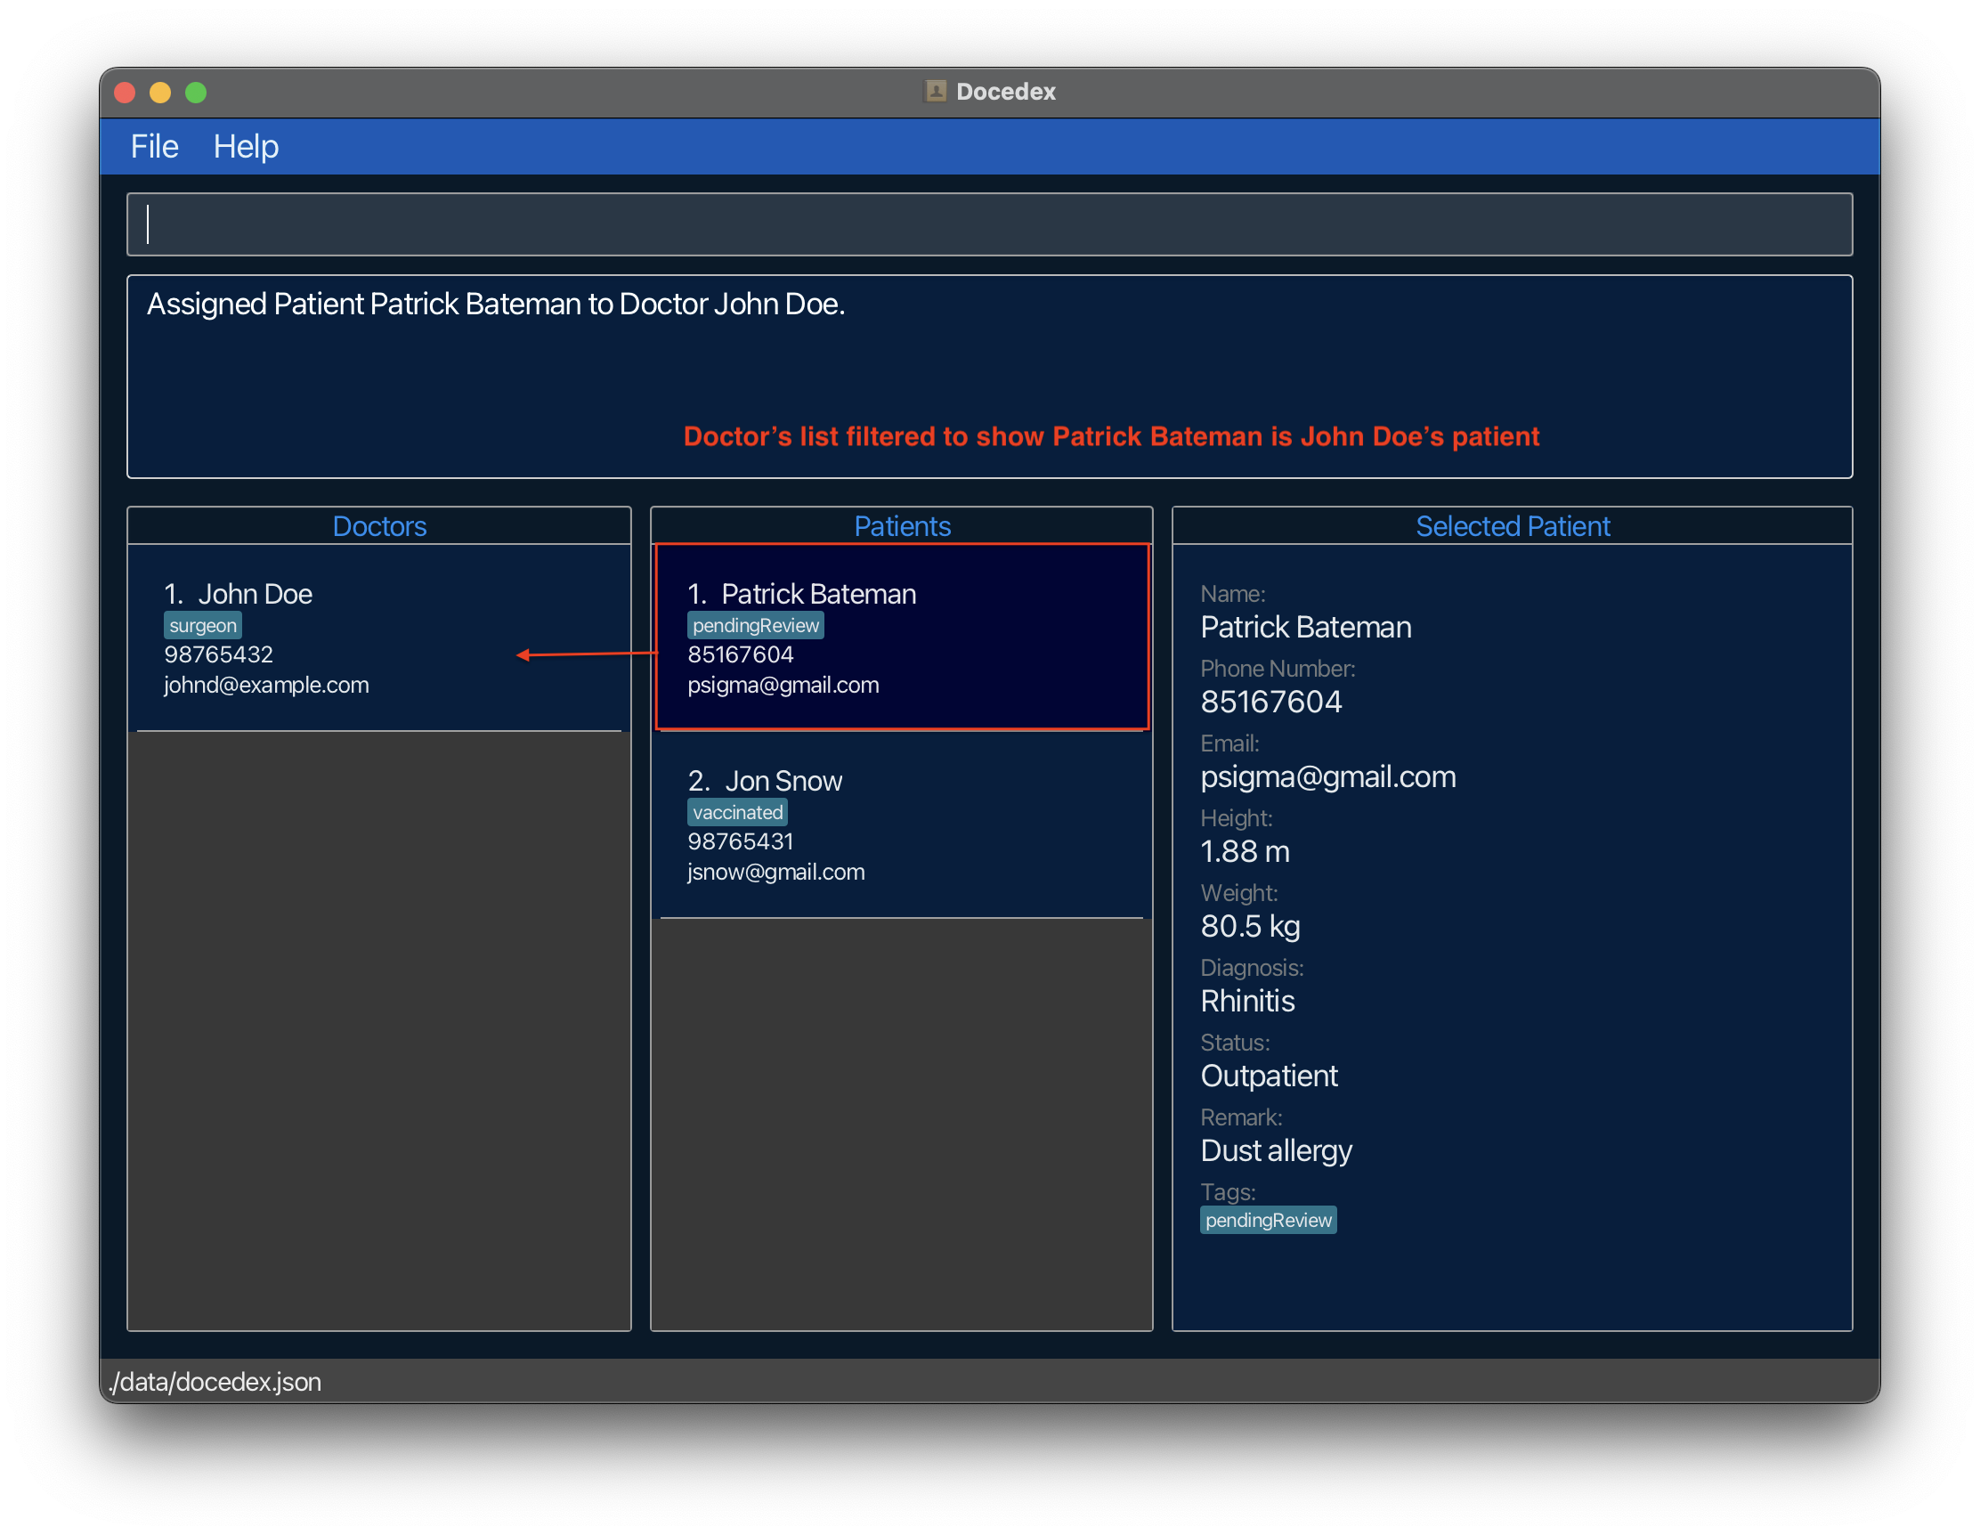Open the File menu
The width and height of the screenshot is (1980, 1535).
pos(154,147)
